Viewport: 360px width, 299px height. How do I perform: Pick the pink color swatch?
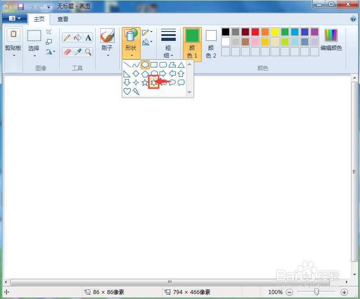(x=255, y=42)
